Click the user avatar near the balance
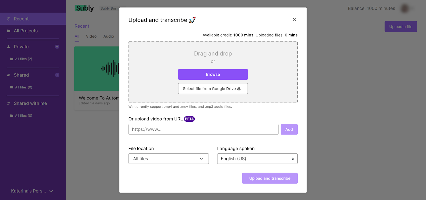This screenshot has height=200, width=426. 405,8
